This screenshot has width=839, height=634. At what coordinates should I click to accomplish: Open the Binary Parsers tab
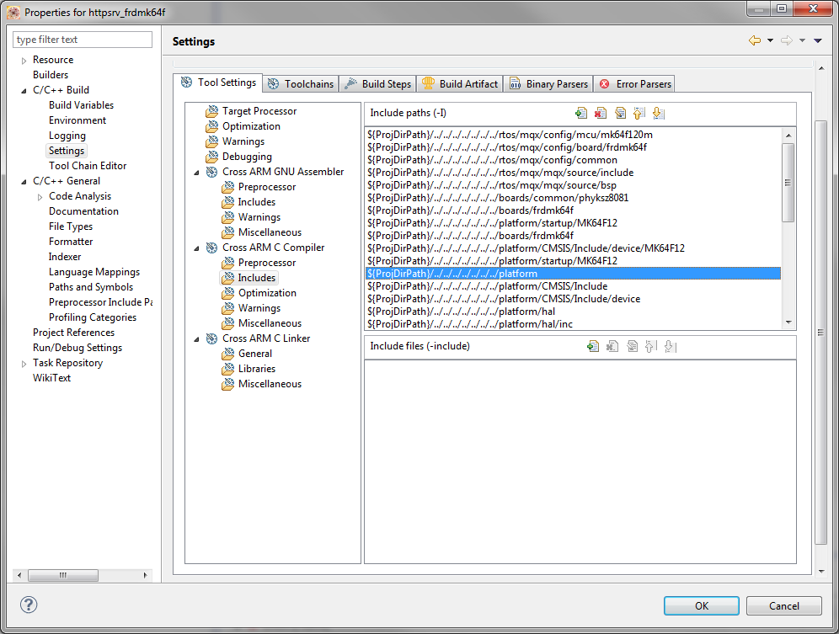548,84
